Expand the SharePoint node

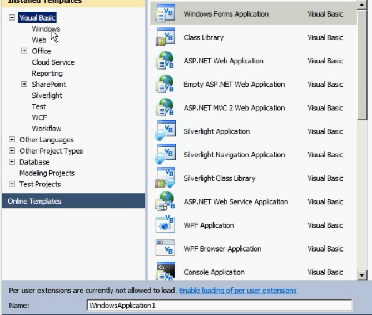coord(24,84)
